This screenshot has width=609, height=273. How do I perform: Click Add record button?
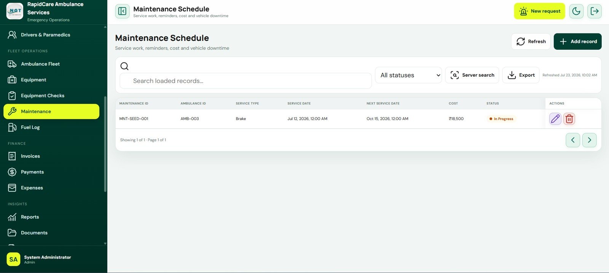click(577, 41)
